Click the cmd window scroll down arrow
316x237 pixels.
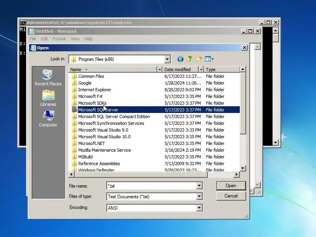[275, 143]
